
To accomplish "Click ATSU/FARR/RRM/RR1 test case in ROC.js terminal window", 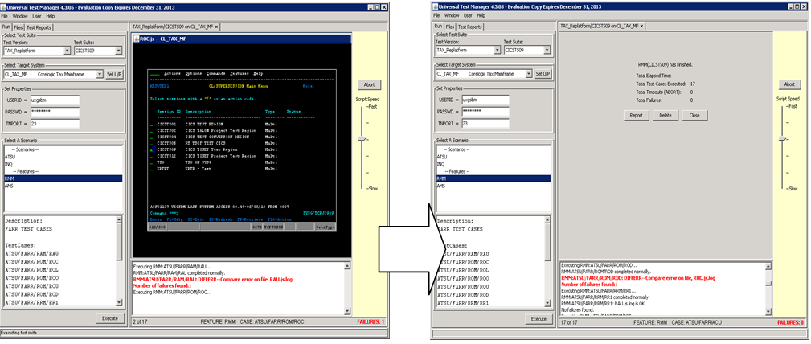I will (x=31, y=302).
